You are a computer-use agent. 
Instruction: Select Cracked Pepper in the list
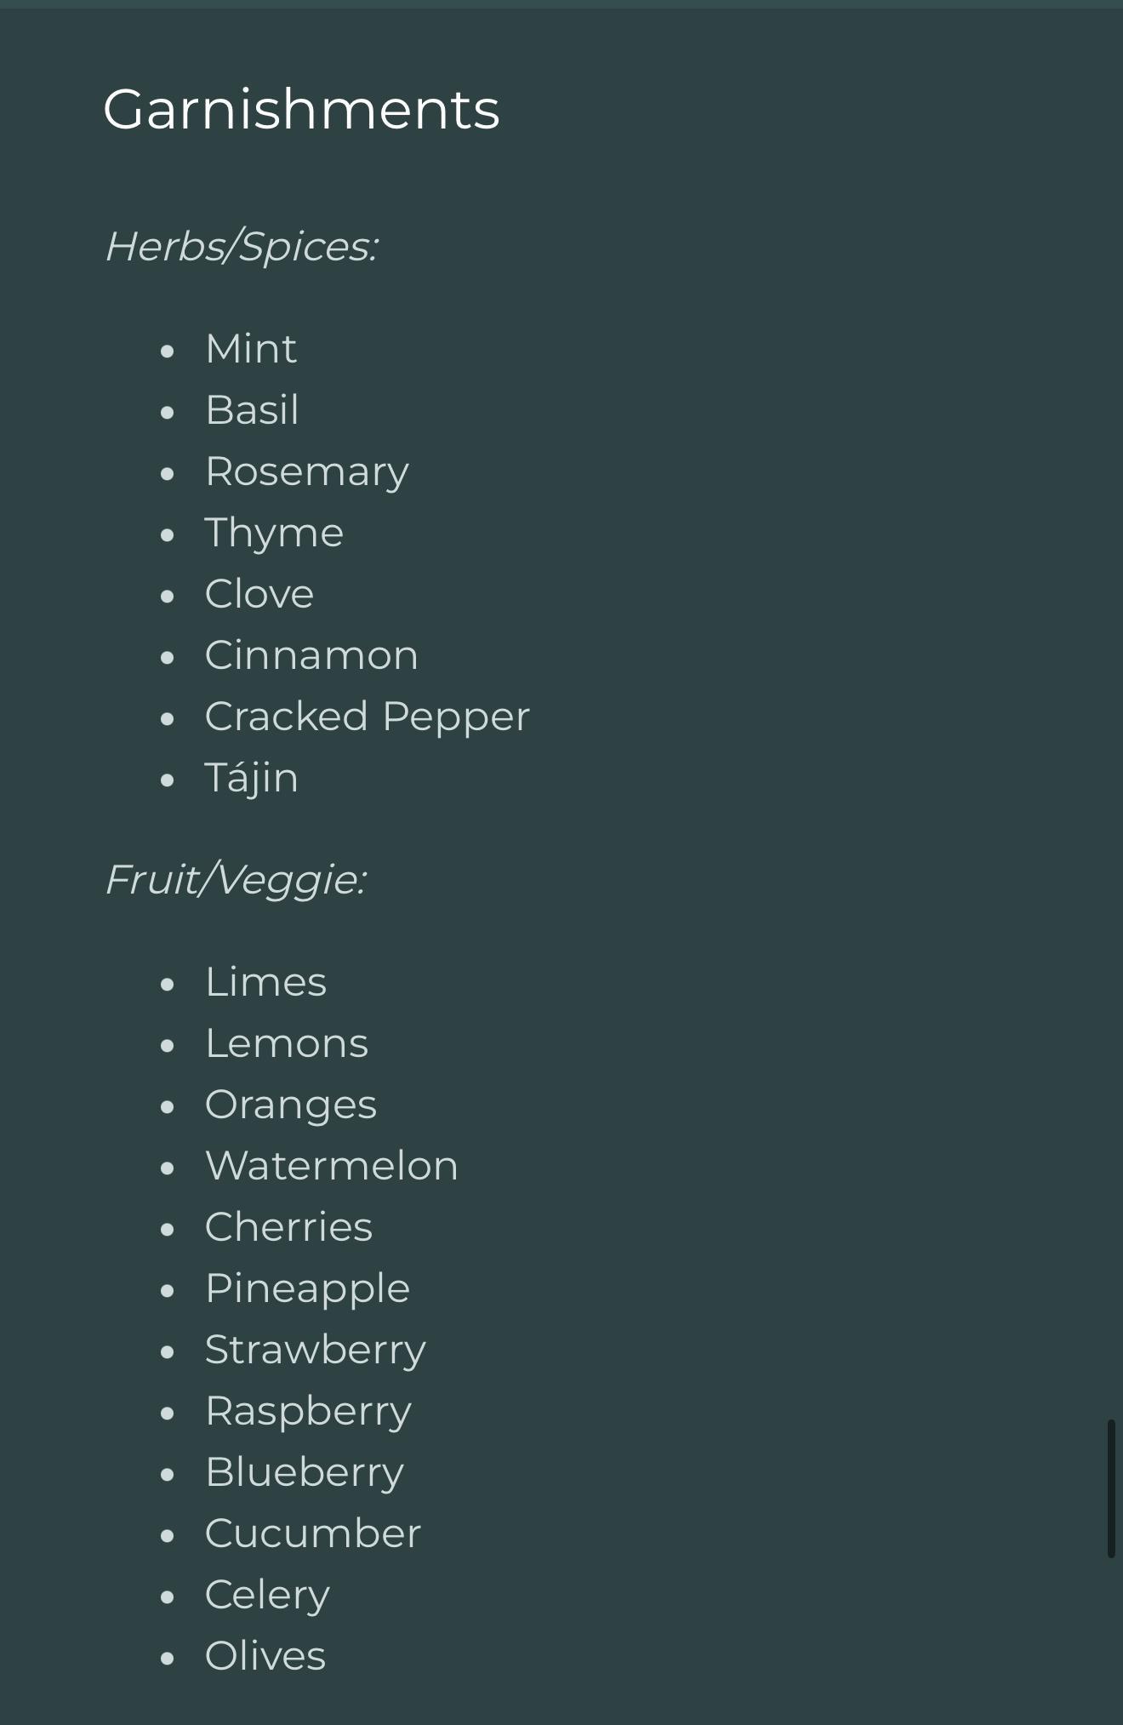coord(367,717)
